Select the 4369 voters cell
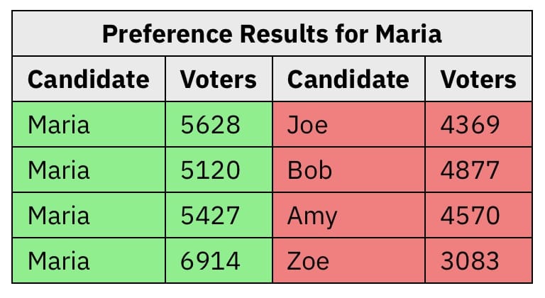Screen dimensions: 545x298 click(478, 125)
